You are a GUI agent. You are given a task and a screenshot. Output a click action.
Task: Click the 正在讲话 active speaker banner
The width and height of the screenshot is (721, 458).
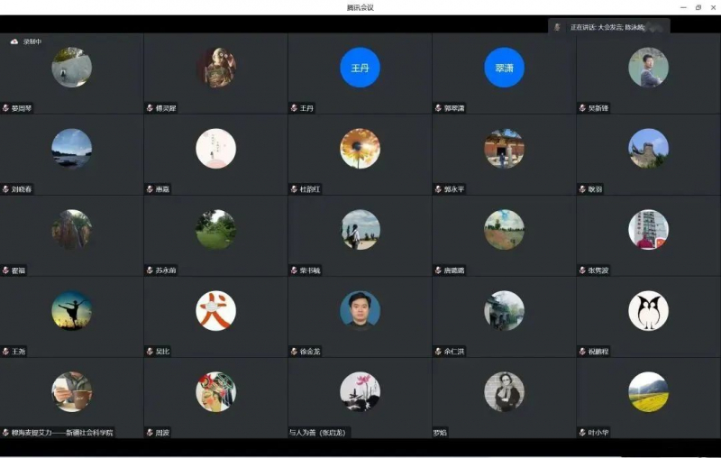pyautogui.click(x=609, y=27)
